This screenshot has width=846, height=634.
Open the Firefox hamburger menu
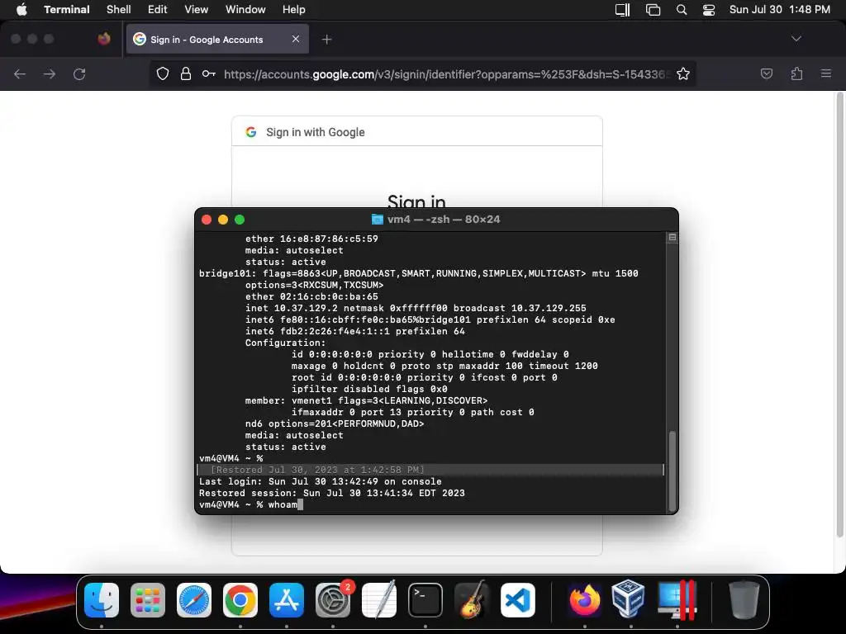826,73
